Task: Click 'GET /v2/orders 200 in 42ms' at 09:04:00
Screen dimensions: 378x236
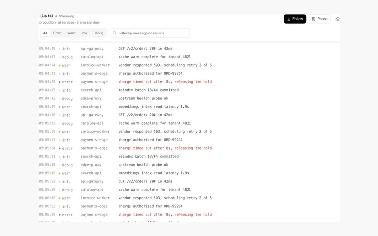Action: coord(146,49)
